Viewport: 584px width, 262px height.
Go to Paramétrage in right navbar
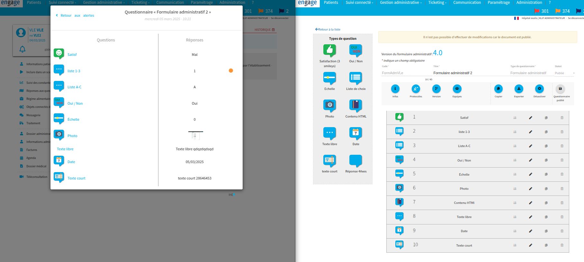point(499,3)
